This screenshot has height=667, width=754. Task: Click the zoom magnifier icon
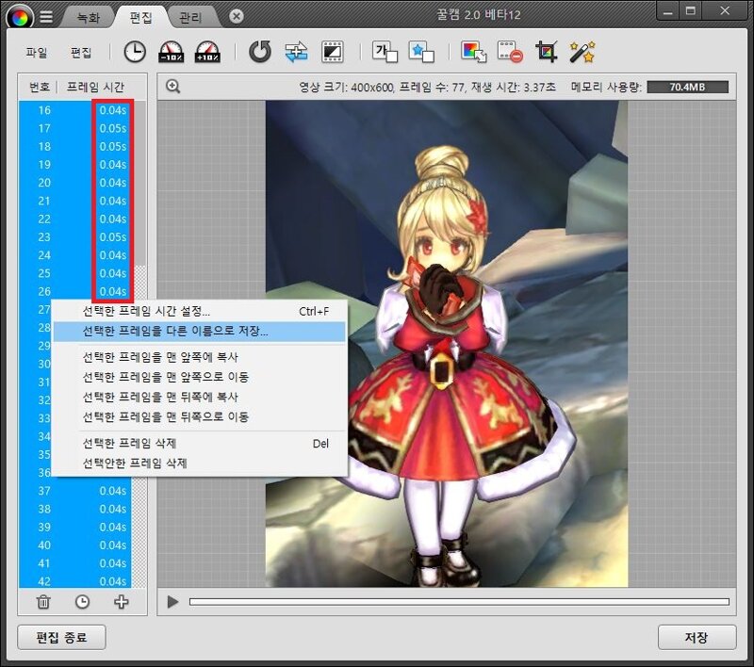[172, 87]
